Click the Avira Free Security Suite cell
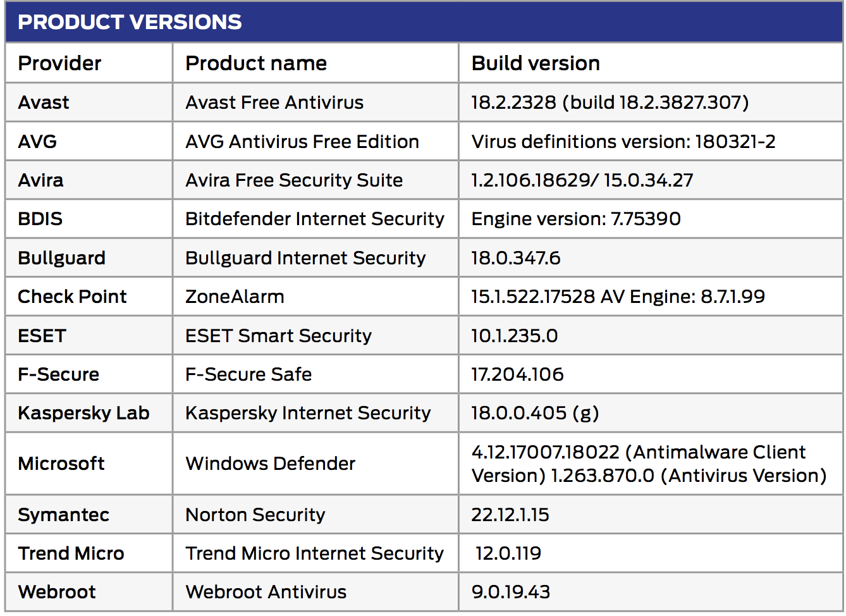 tap(294, 180)
